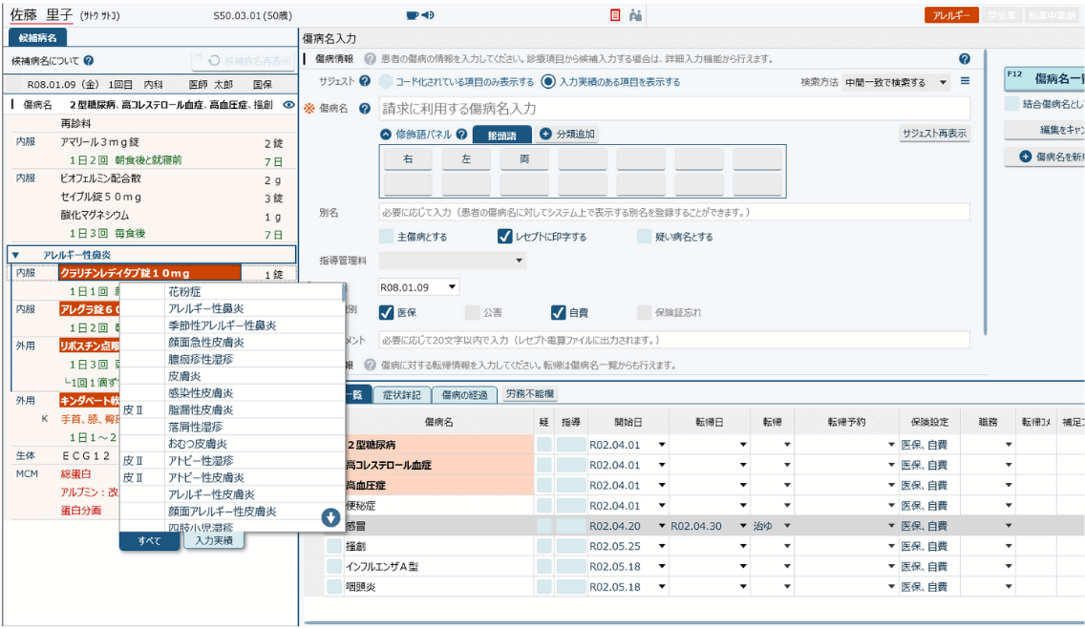Click the plus icon of 分類追加

545,135
